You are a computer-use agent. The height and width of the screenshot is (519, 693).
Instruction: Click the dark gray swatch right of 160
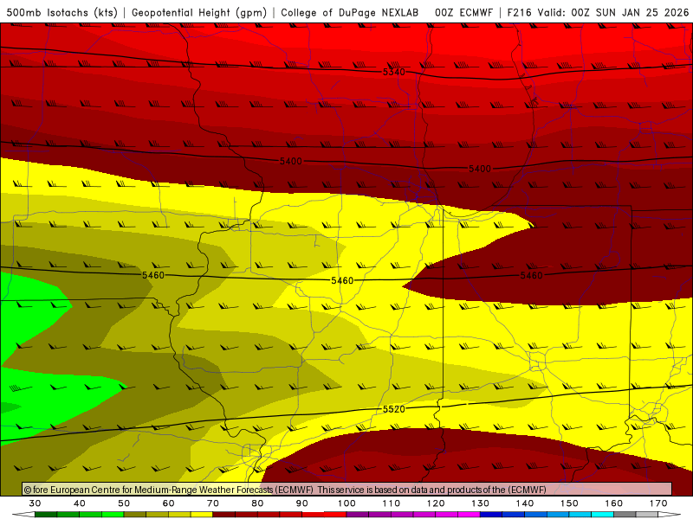pyautogui.click(x=625, y=515)
